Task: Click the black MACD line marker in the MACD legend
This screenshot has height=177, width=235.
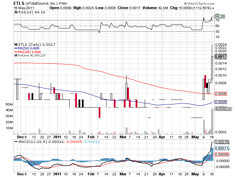Action: coord(16,142)
